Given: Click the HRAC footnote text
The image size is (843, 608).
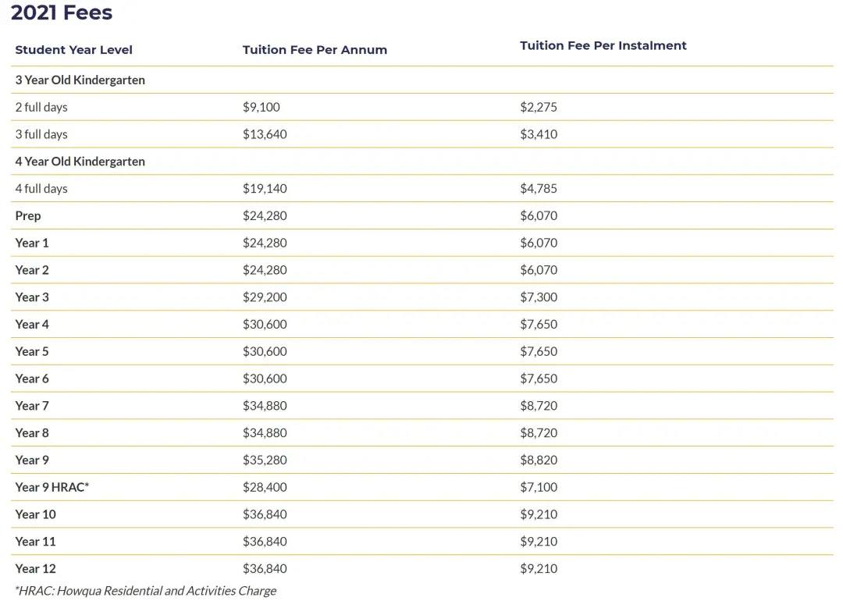Looking at the screenshot, I should tap(146, 591).
